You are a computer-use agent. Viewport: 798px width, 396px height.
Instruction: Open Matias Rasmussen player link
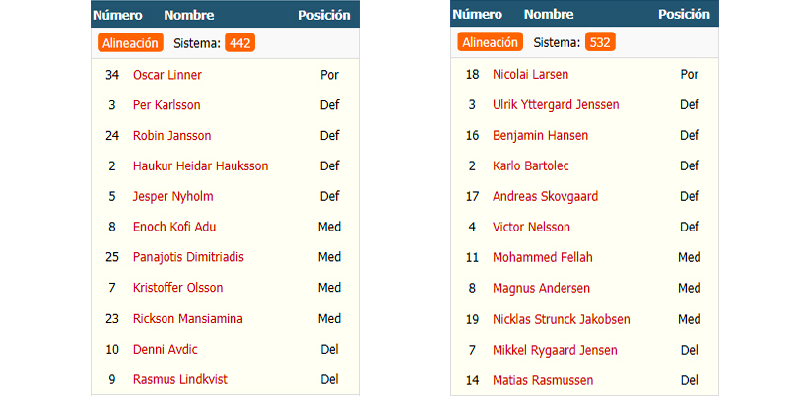[x=543, y=380]
